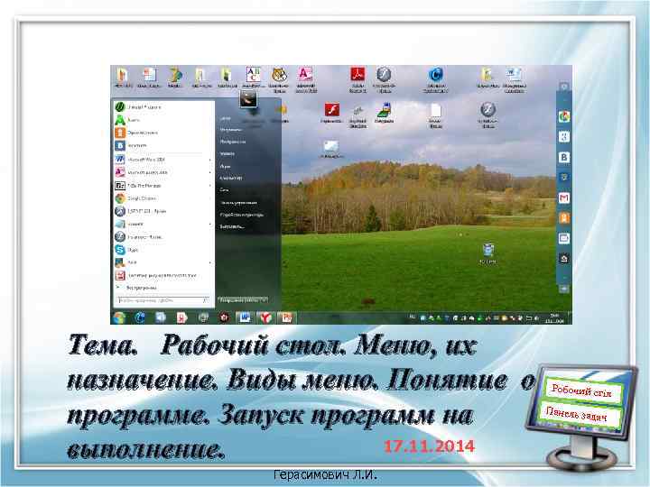
Task: Open the picture file icon below the Flash icon
Action: [x=330, y=147]
